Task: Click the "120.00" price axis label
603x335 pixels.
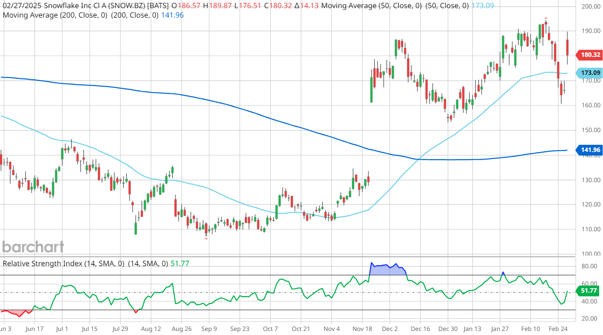Action: [x=591, y=204]
